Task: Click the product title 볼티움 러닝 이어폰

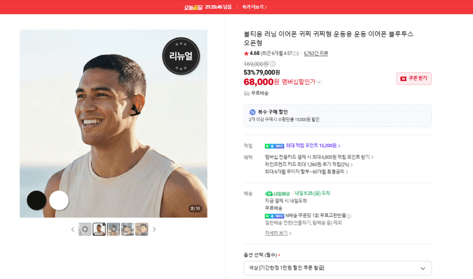Action: (x=328, y=38)
